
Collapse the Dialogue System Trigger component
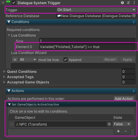pos(3,3)
